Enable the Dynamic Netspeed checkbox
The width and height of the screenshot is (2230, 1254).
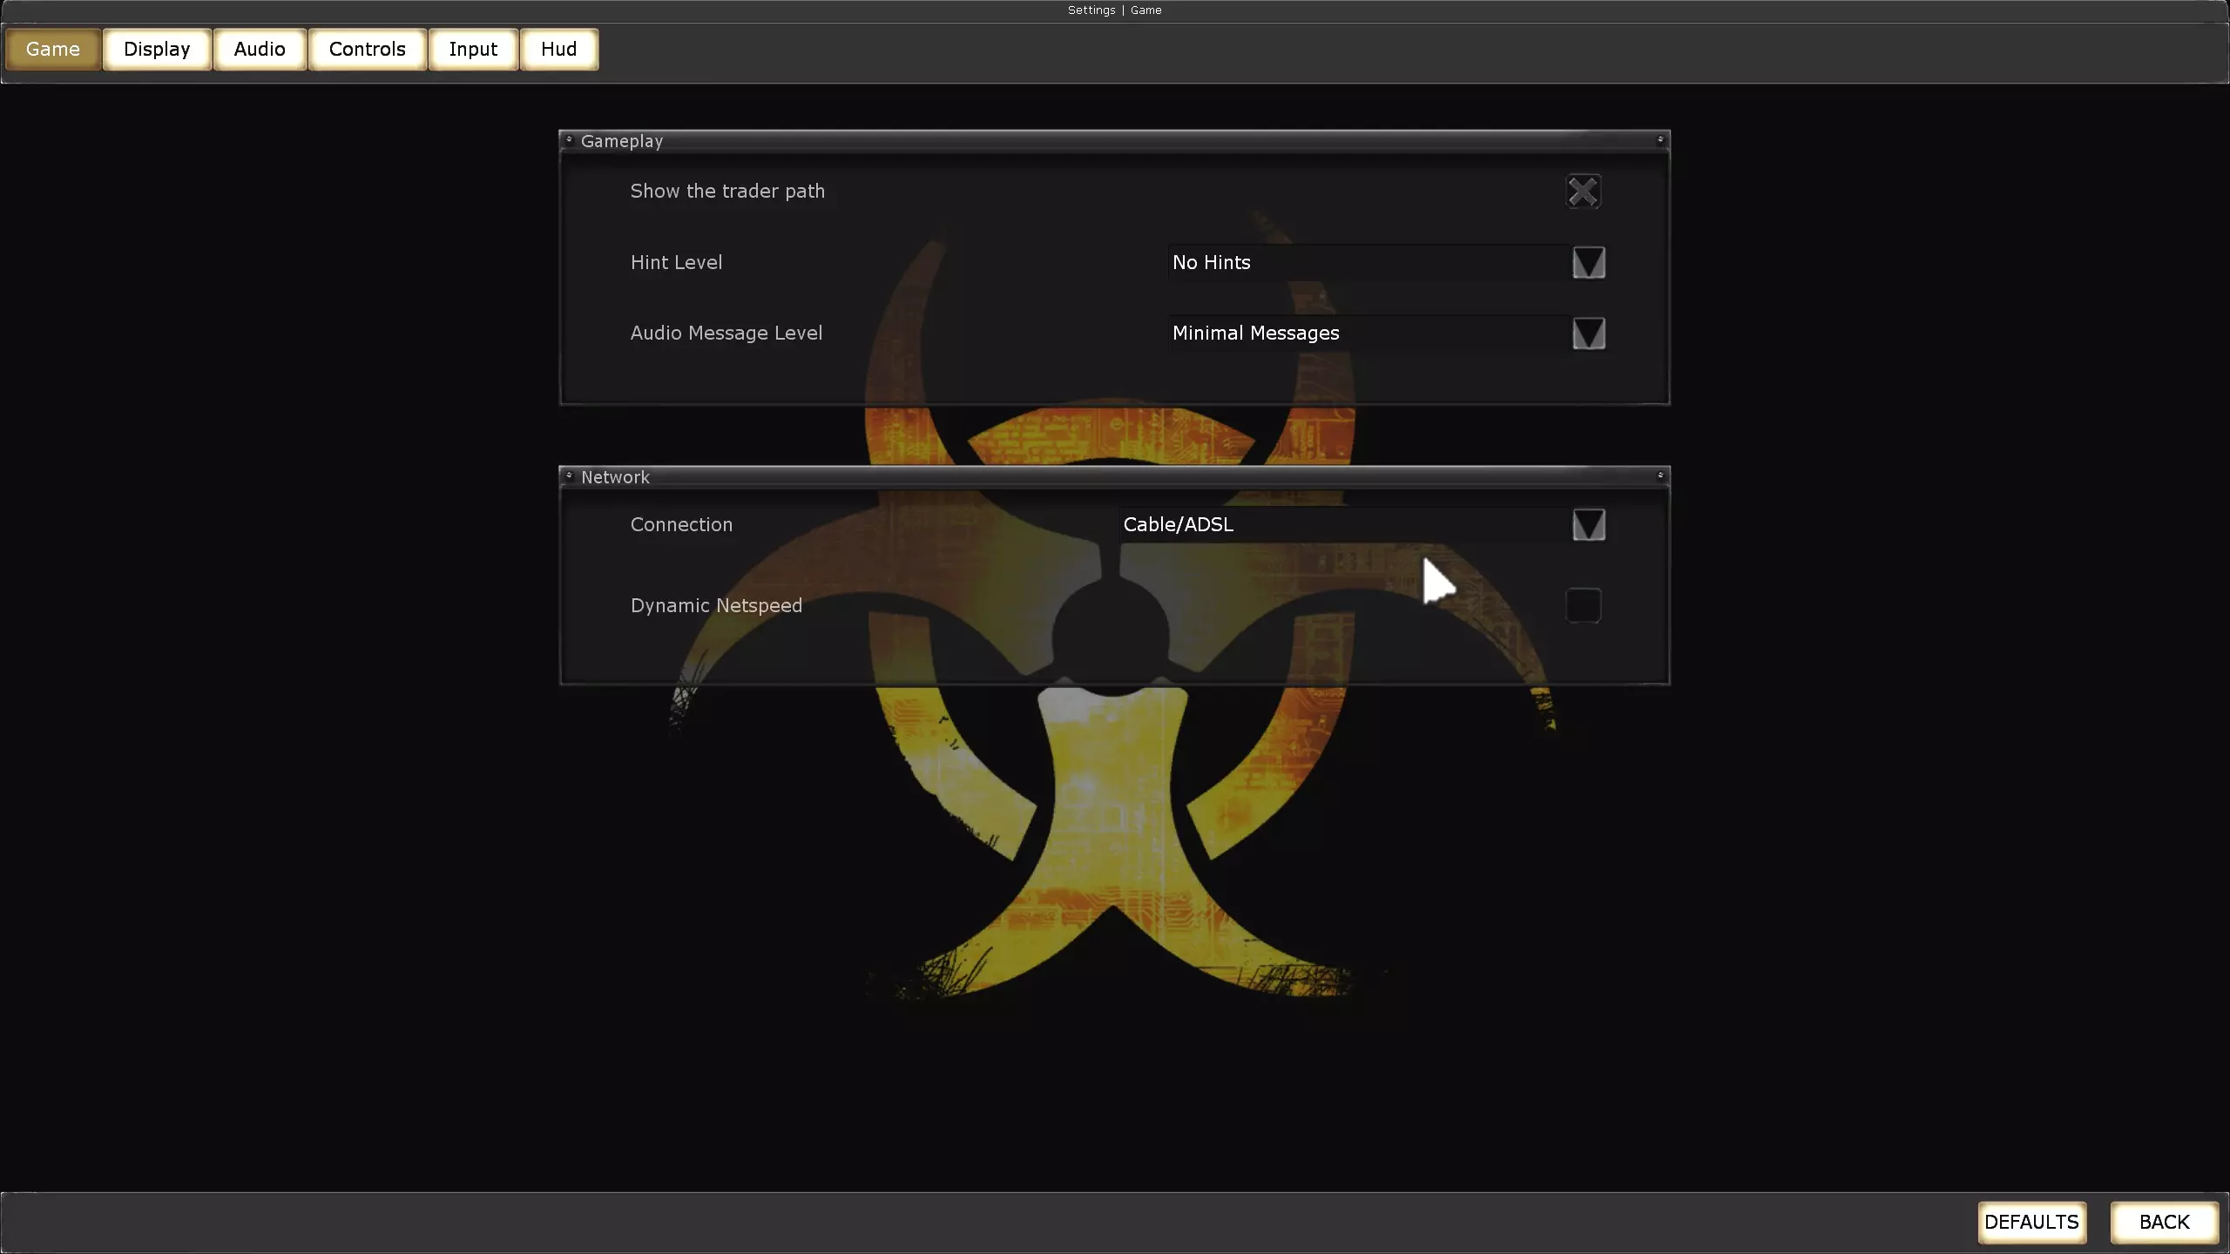(x=1583, y=605)
